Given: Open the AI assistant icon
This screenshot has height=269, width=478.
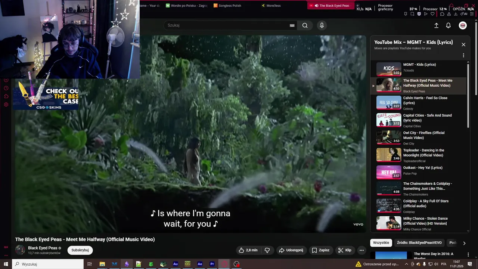Looking at the screenshot, I should (463, 14).
